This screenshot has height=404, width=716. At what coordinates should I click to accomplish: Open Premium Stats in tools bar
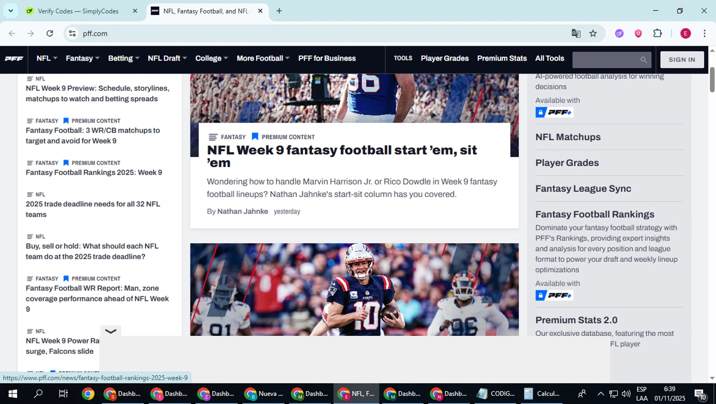click(502, 58)
